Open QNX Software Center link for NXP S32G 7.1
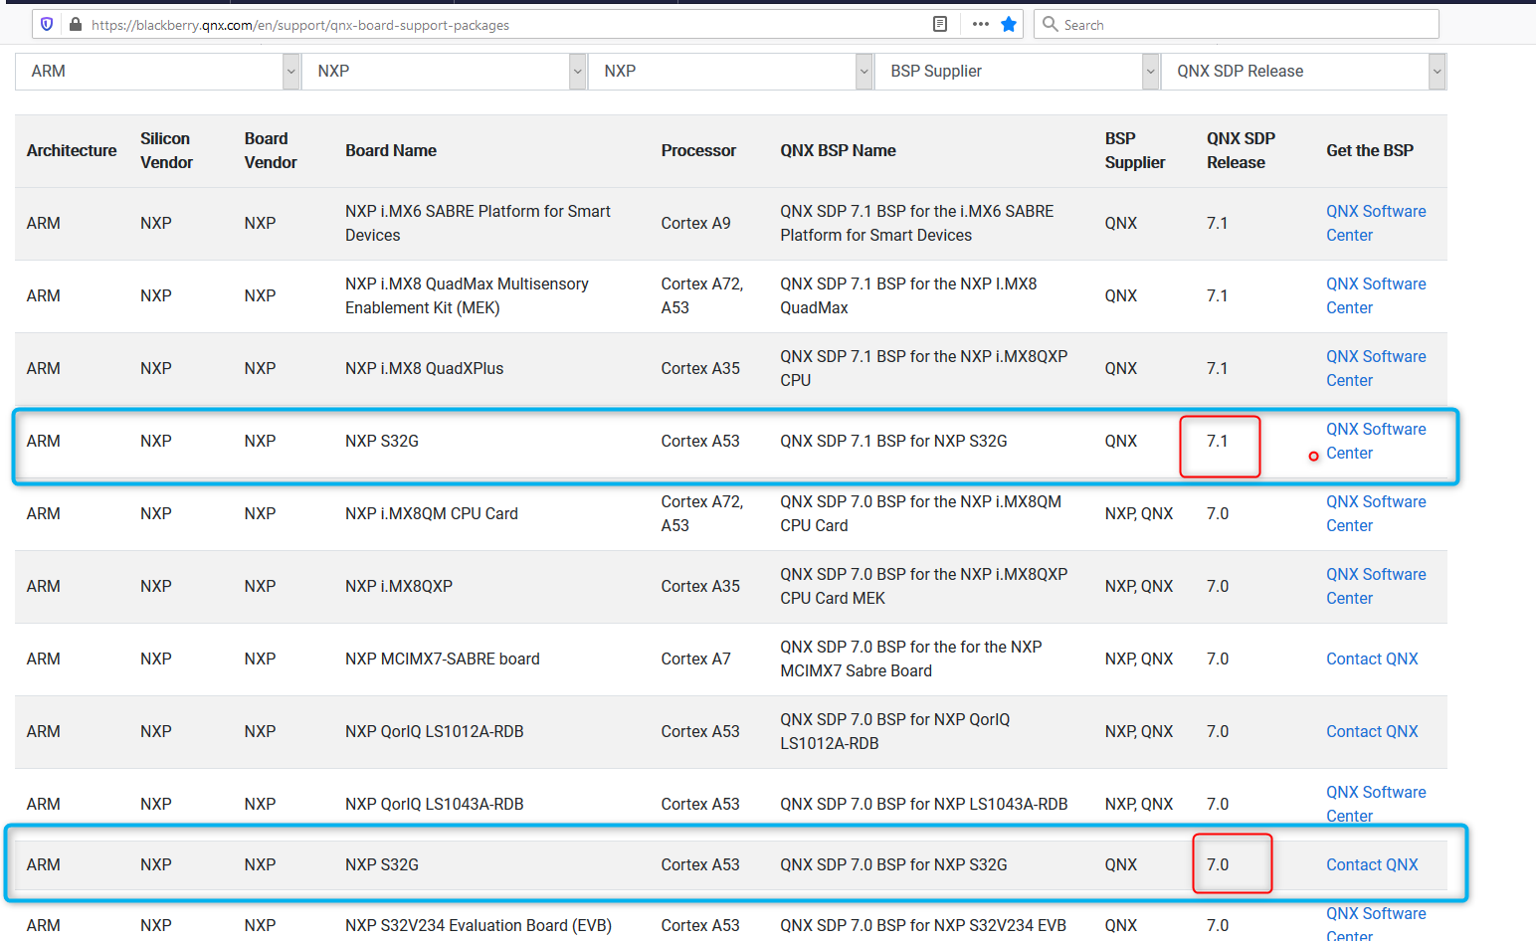Viewport: 1536px width, 941px height. [1376, 441]
